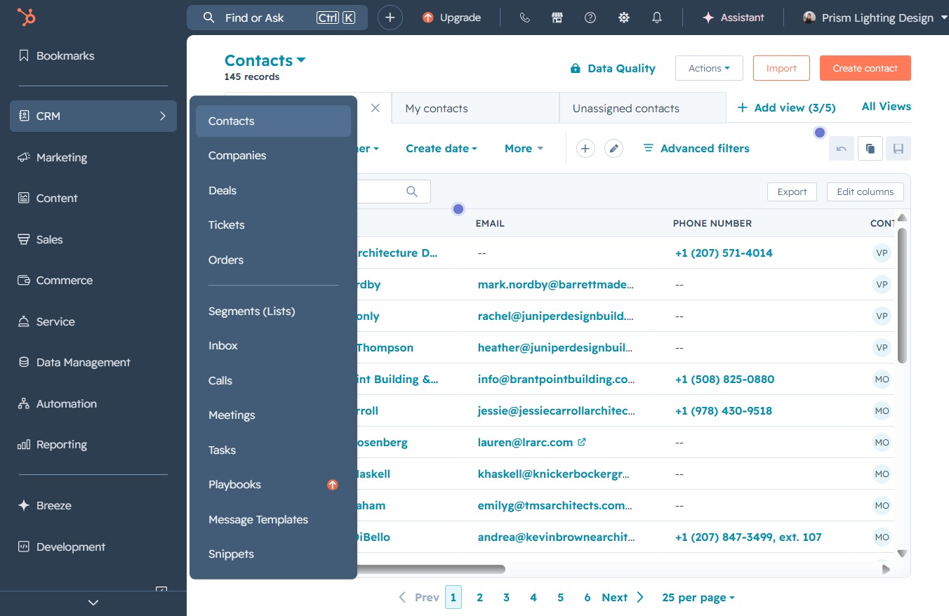Open Snippets in CRM menu
Screen dimensions: 949x616
[273, 554]
